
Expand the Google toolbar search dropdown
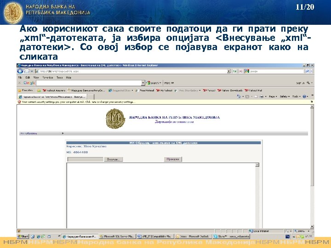click(143, 83)
